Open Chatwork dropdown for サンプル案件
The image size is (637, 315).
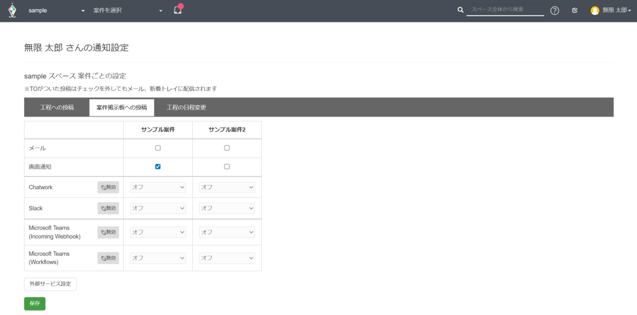click(x=158, y=187)
